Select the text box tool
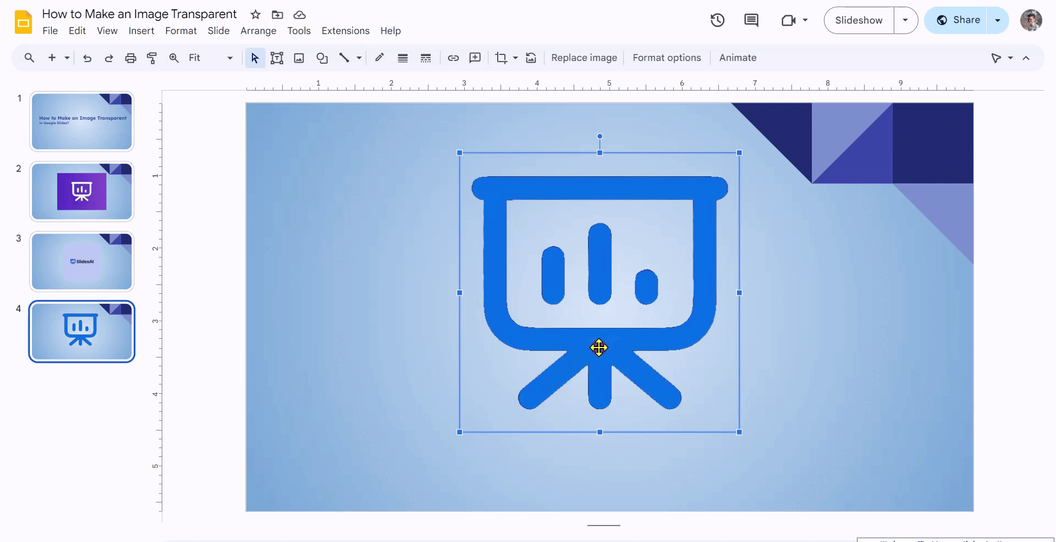 (277, 58)
